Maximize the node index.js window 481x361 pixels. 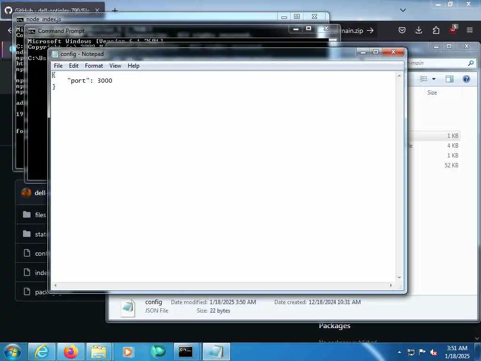297,16
